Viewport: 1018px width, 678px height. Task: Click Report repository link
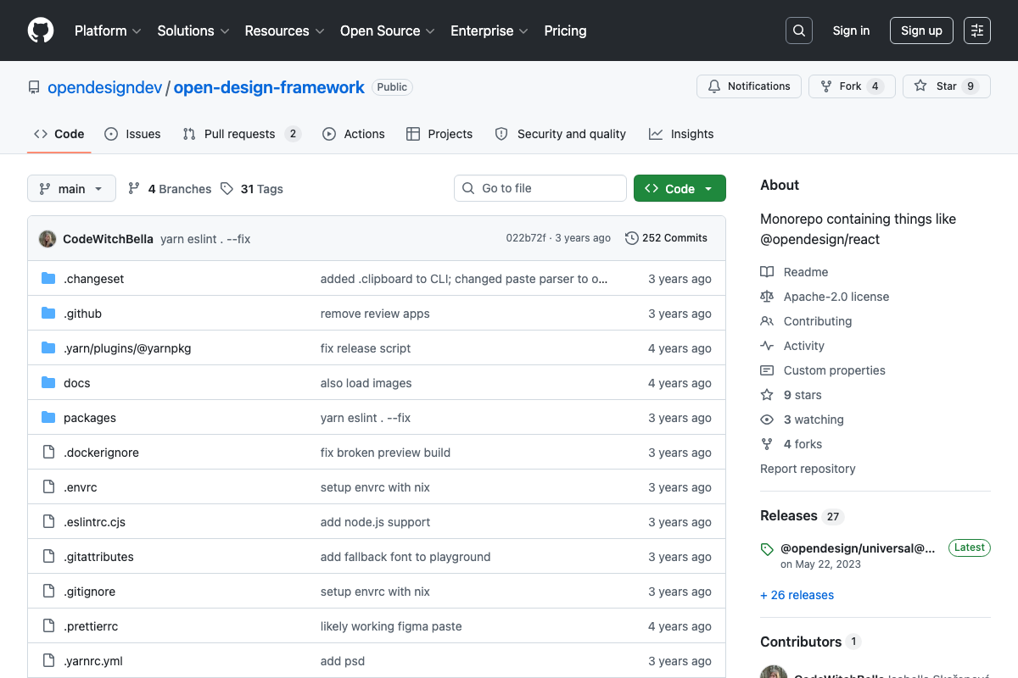[x=808, y=469]
